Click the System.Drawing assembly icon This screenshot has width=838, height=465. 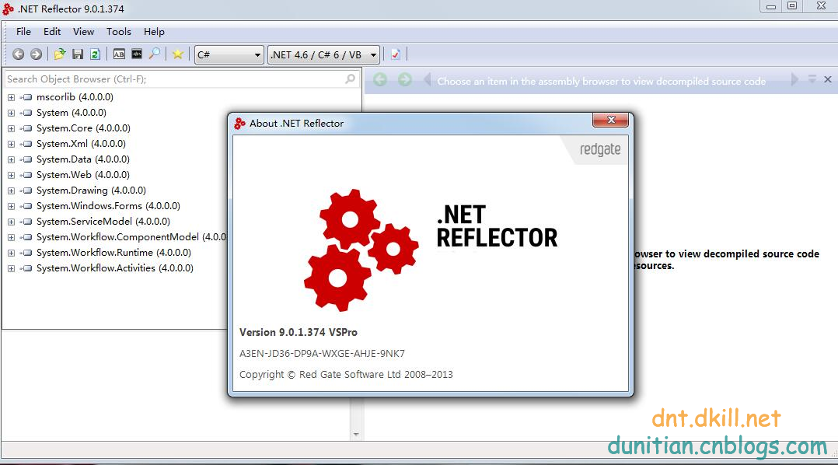(x=26, y=191)
